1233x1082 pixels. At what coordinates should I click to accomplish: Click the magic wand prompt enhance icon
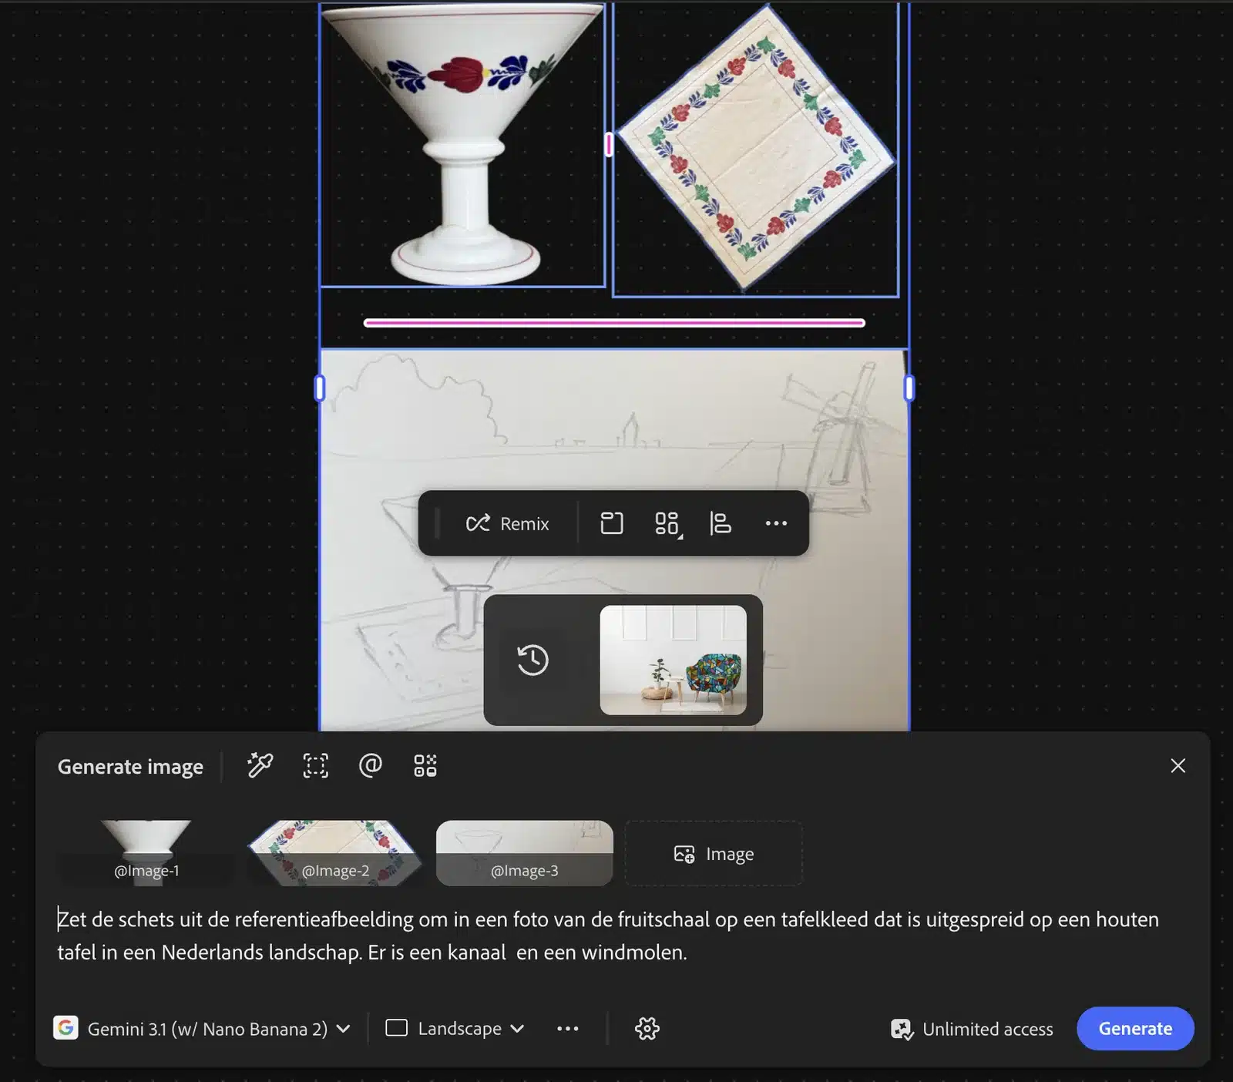click(x=260, y=765)
